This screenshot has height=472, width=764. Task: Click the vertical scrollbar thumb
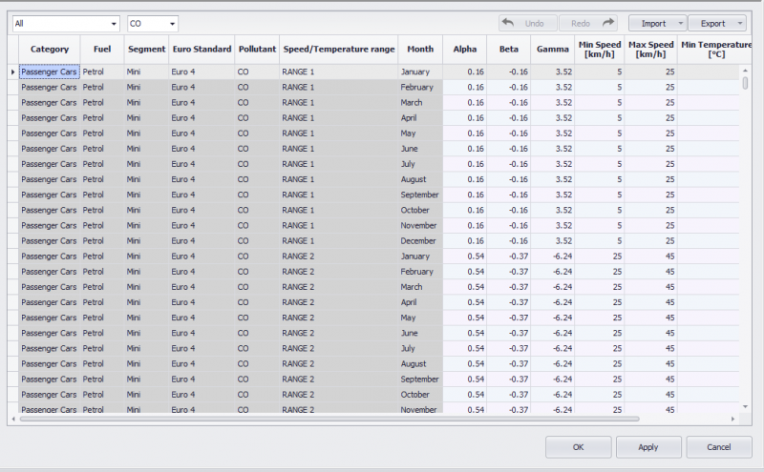(745, 83)
